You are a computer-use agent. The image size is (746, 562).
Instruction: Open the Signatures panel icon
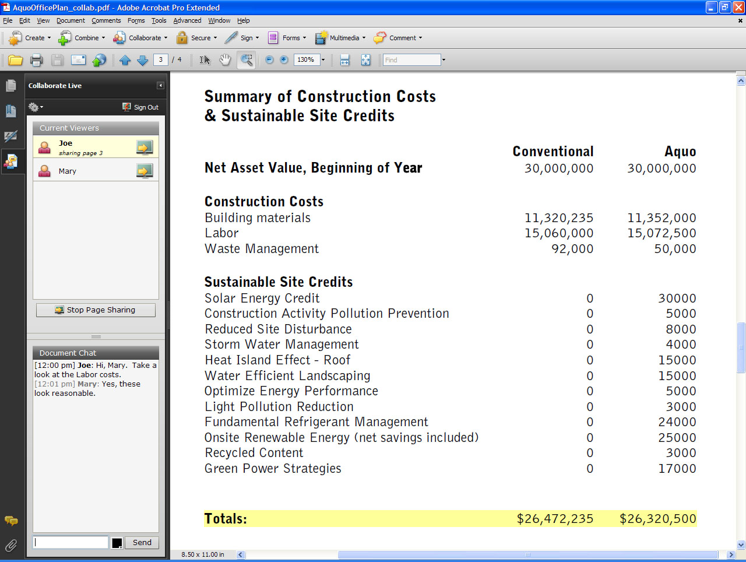(10, 136)
